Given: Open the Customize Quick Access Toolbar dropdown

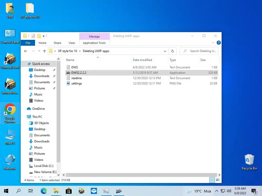Looking at the screenshot, I should (43, 36).
